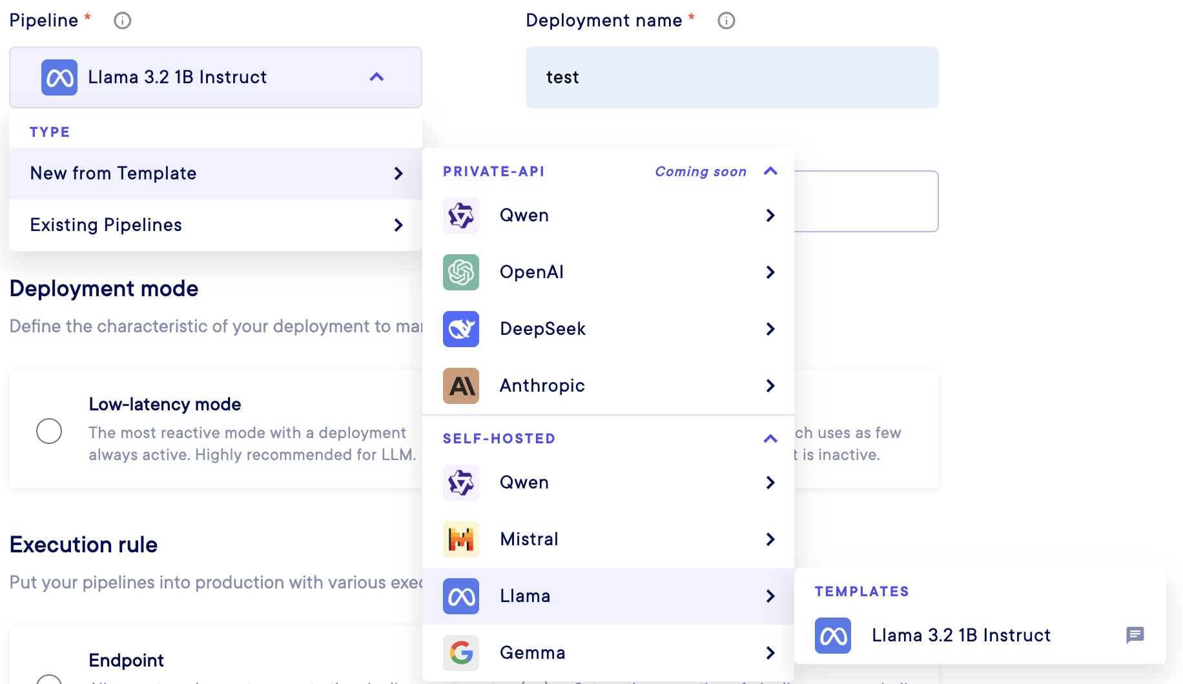
Task: Click the Gemma Google logo icon
Action: [x=461, y=653]
